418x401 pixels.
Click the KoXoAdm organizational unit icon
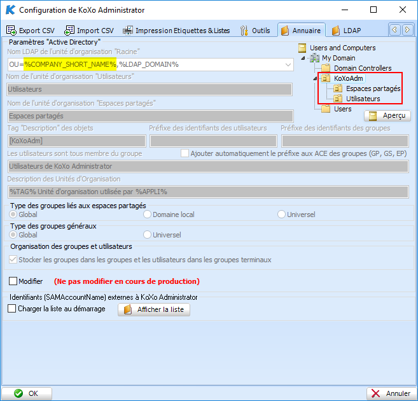[x=326, y=78]
